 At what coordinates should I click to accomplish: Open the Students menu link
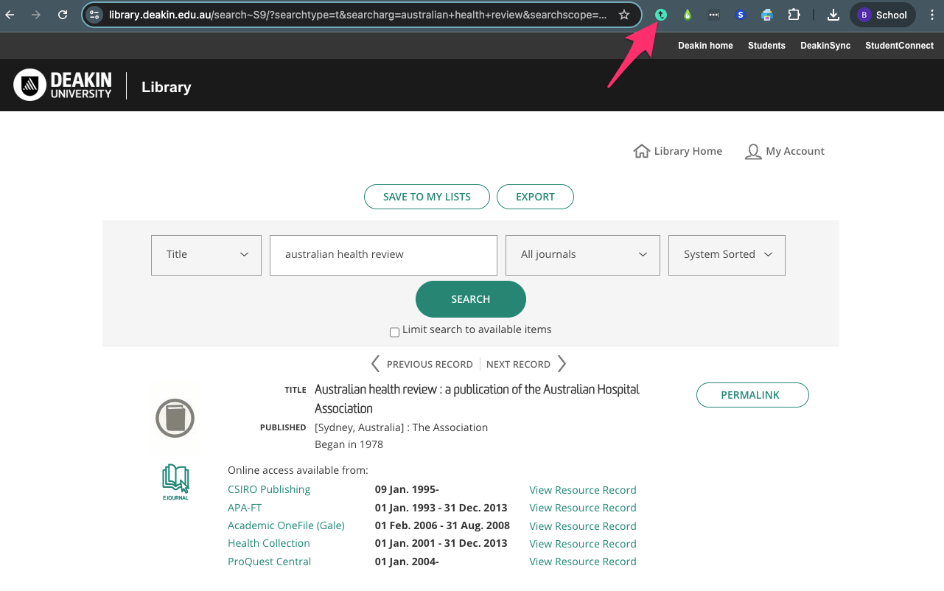[766, 46]
